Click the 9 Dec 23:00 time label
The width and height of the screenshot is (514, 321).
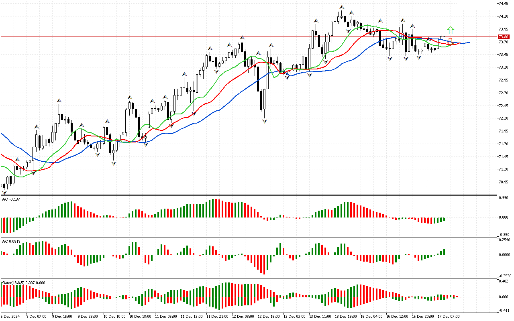[x=88, y=317]
